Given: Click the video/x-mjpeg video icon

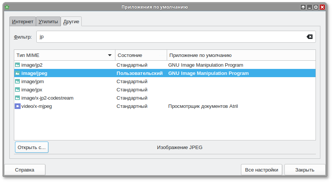Looking at the screenshot, I should 17,106.
